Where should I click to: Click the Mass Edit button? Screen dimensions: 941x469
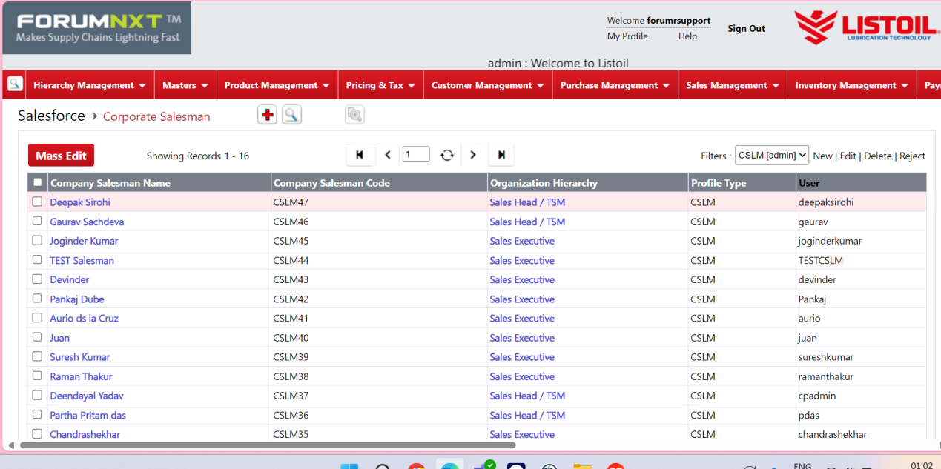[x=62, y=156]
